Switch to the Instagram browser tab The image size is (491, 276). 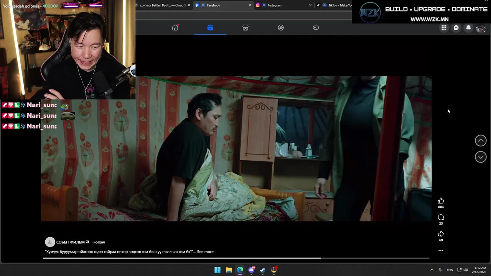click(283, 5)
